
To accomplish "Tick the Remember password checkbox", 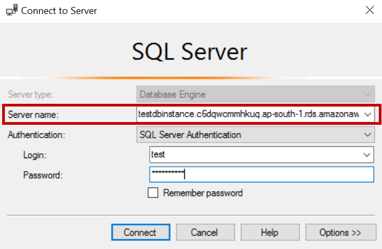I will pos(153,193).
